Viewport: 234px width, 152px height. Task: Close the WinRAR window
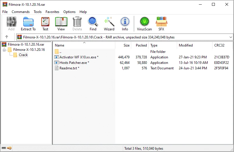(227, 4)
